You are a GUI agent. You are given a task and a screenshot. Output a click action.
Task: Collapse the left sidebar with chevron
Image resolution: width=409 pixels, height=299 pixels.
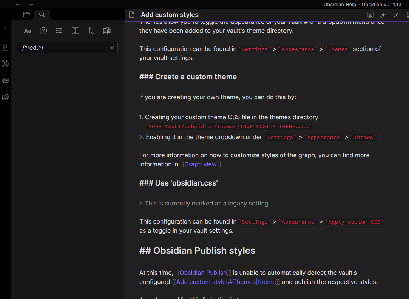6,27
